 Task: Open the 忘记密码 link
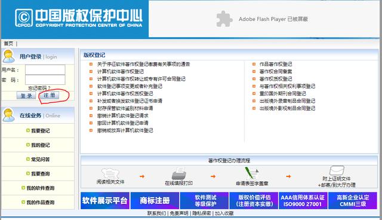tap(39, 88)
